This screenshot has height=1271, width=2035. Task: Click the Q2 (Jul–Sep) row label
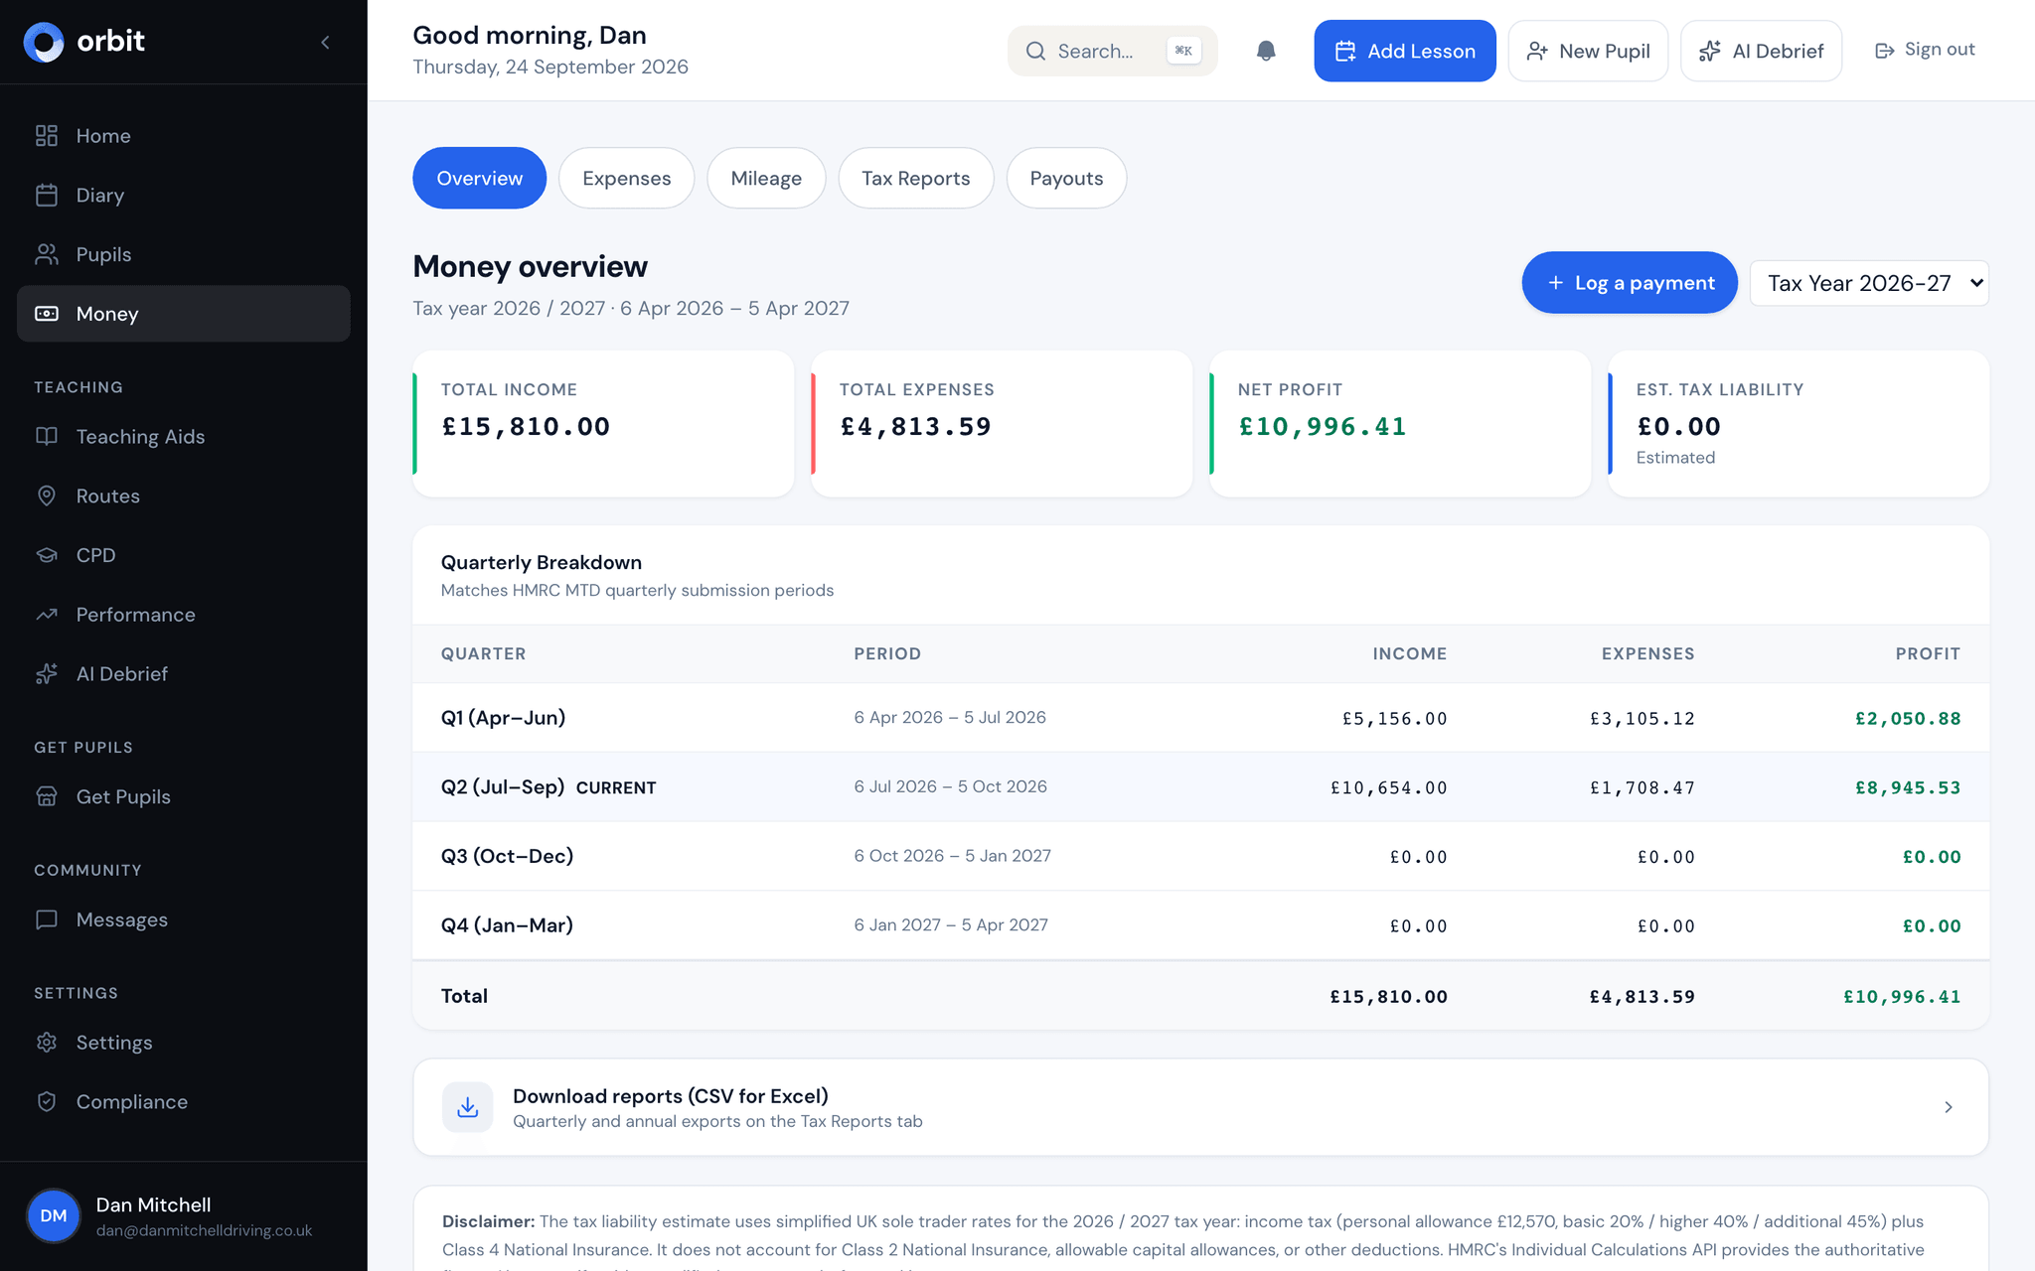point(503,787)
